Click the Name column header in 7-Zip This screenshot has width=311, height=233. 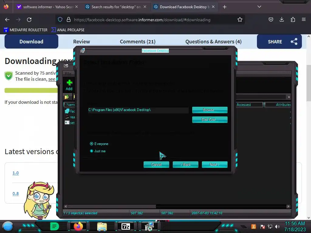click(x=70, y=105)
